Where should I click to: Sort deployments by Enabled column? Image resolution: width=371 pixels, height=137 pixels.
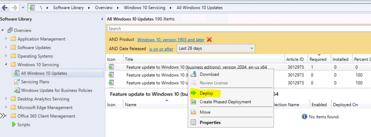click(x=319, y=105)
